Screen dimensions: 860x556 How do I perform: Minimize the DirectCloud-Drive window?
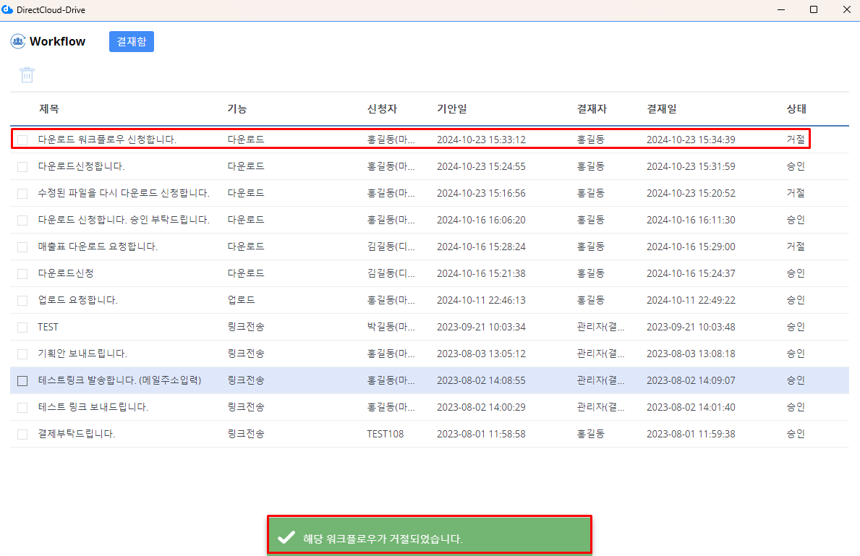[781, 10]
